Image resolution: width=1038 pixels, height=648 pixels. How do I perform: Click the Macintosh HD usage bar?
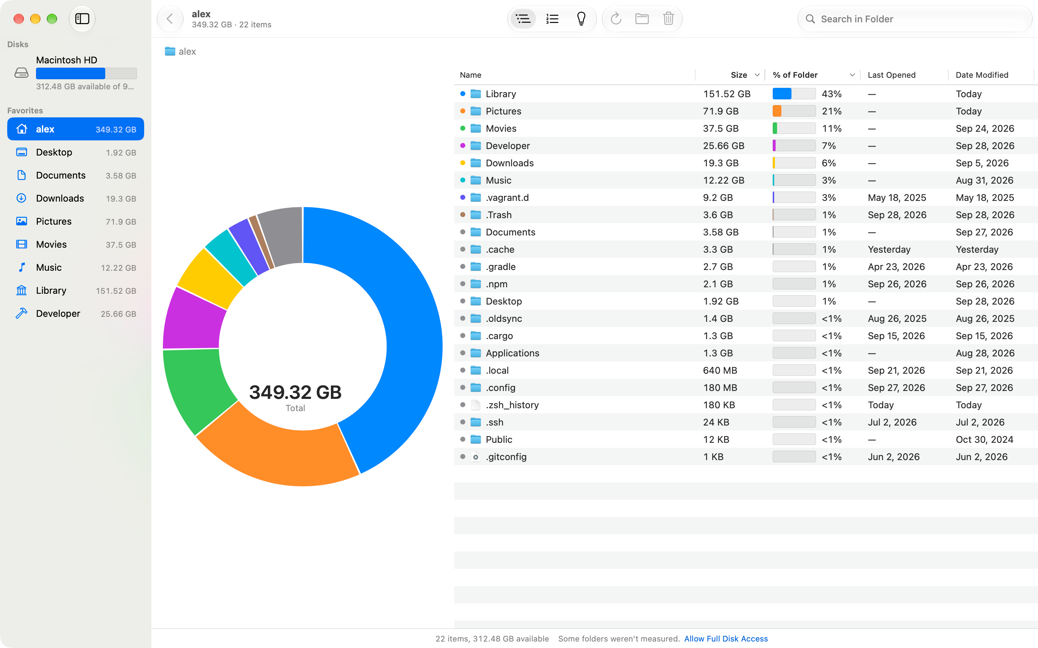pyautogui.click(x=86, y=73)
